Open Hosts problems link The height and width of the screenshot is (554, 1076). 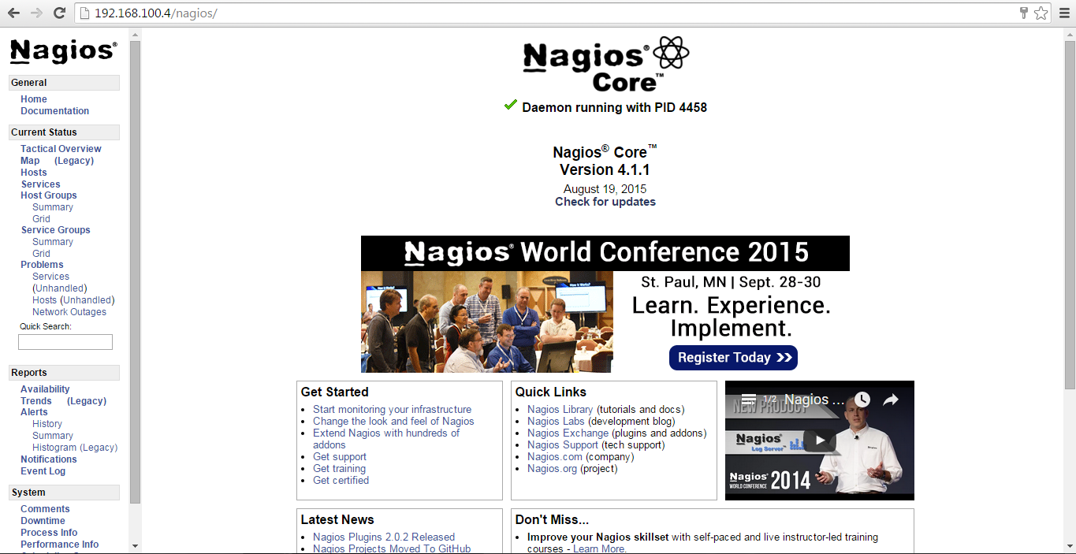tap(44, 300)
